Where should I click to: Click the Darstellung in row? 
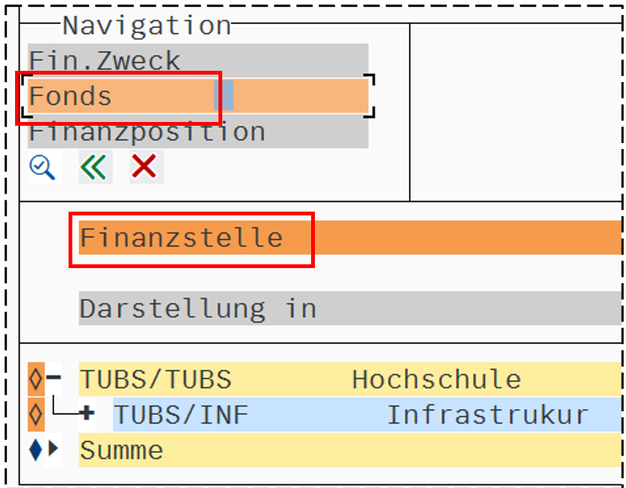point(198,309)
